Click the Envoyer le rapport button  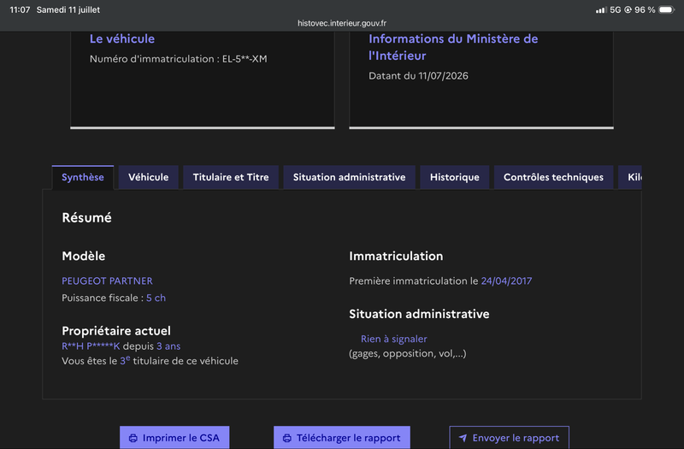click(509, 438)
